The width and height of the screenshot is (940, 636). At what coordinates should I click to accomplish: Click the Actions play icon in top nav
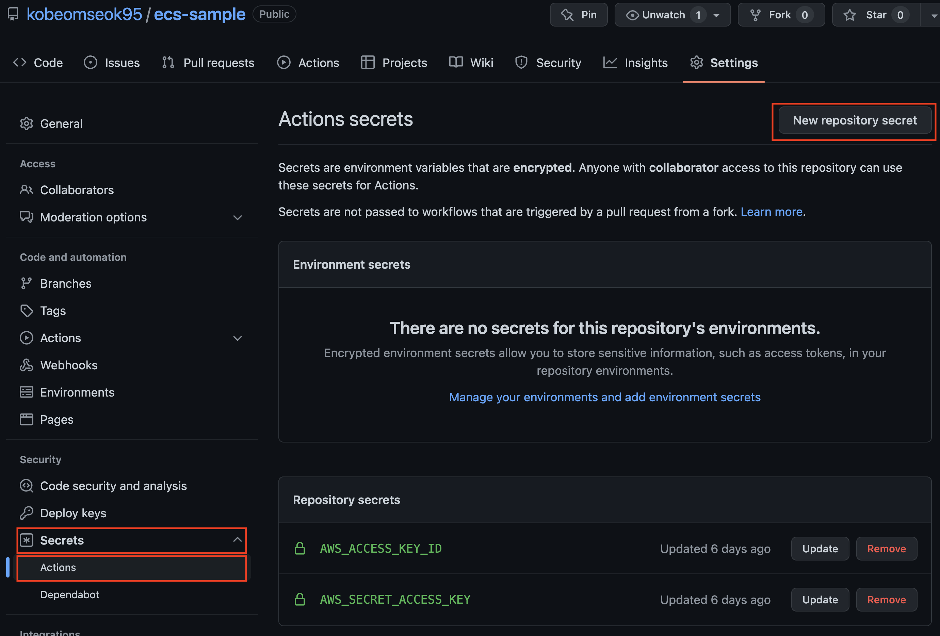(284, 62)
